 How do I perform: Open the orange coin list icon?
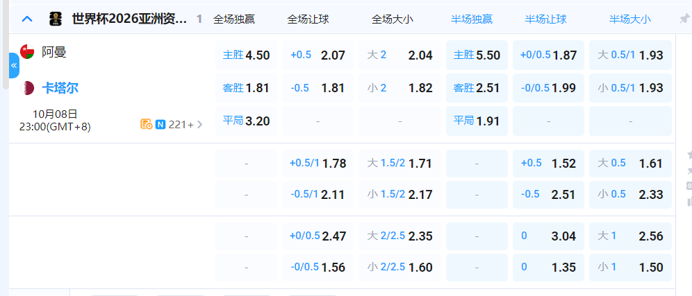(146, 125)
